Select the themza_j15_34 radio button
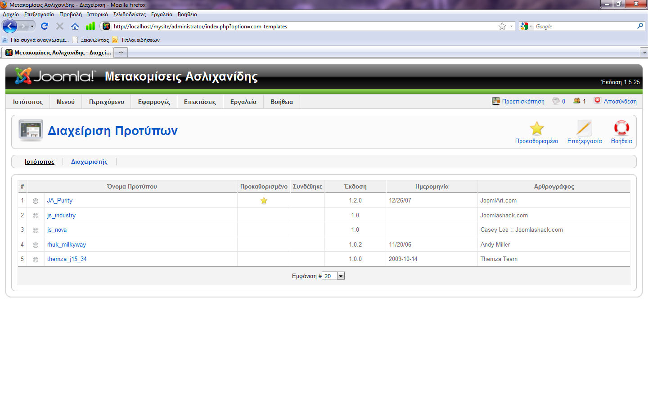Image resolution: width=648 pixels, height=405 pixels. (36, 260)
